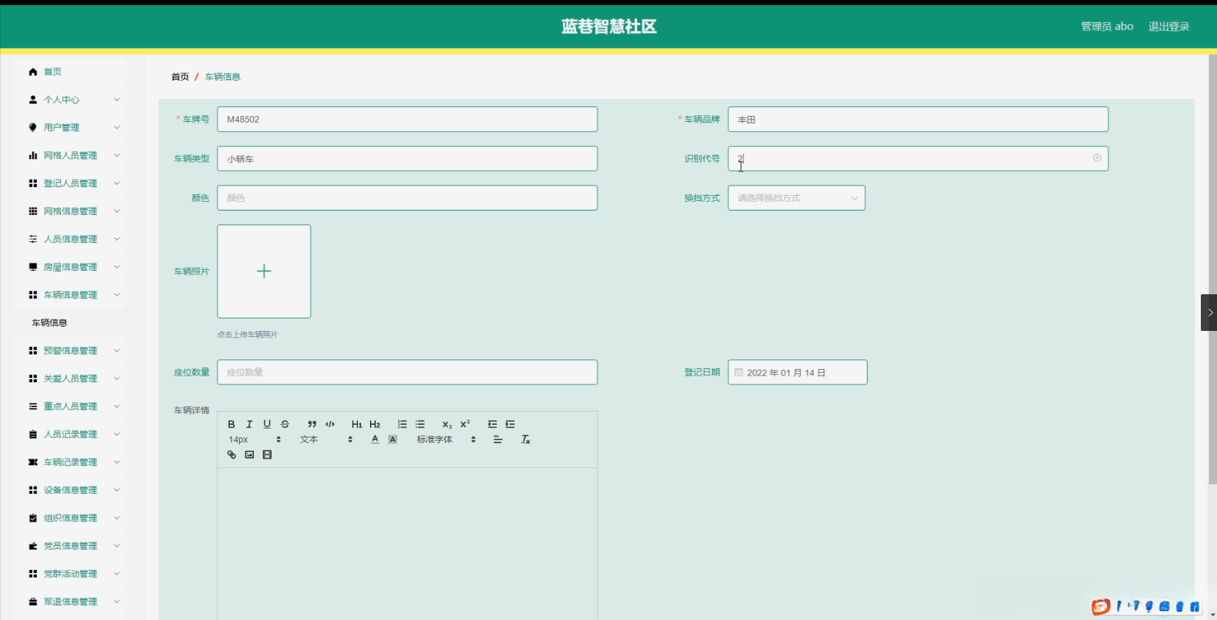Toggle superscript formatting

click(x=465, y=424)
